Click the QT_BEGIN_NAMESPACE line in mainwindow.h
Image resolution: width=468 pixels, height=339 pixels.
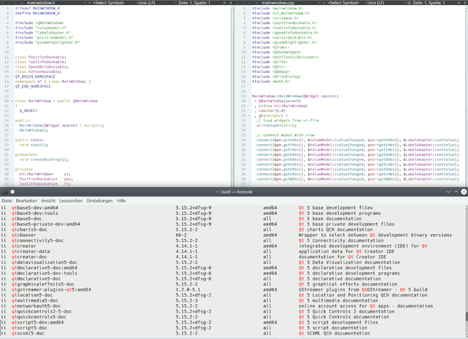click(35, 77)
